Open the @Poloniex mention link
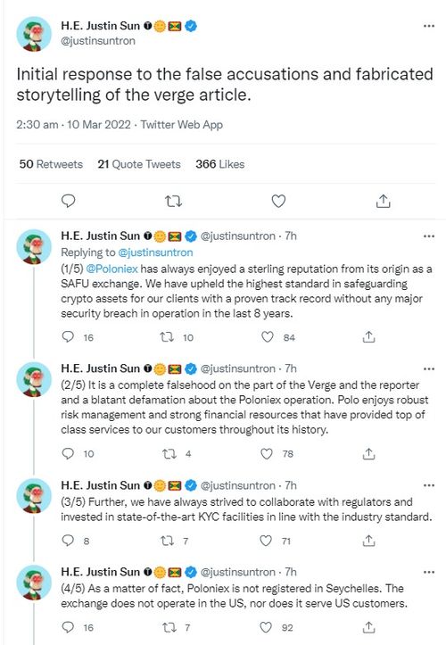Screen dimensions: 446x645 click(111, 269)
